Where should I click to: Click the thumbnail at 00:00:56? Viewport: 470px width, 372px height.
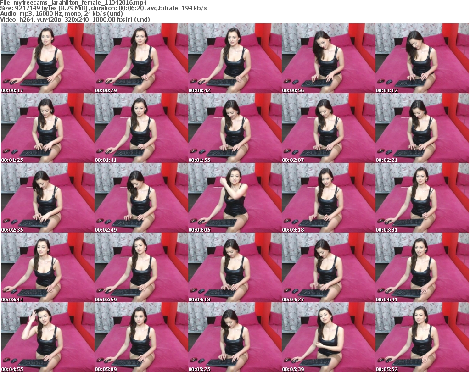(329, 58)
